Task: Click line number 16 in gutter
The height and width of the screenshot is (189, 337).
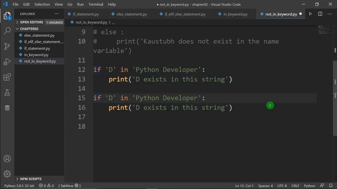Action: click(82, 108)
